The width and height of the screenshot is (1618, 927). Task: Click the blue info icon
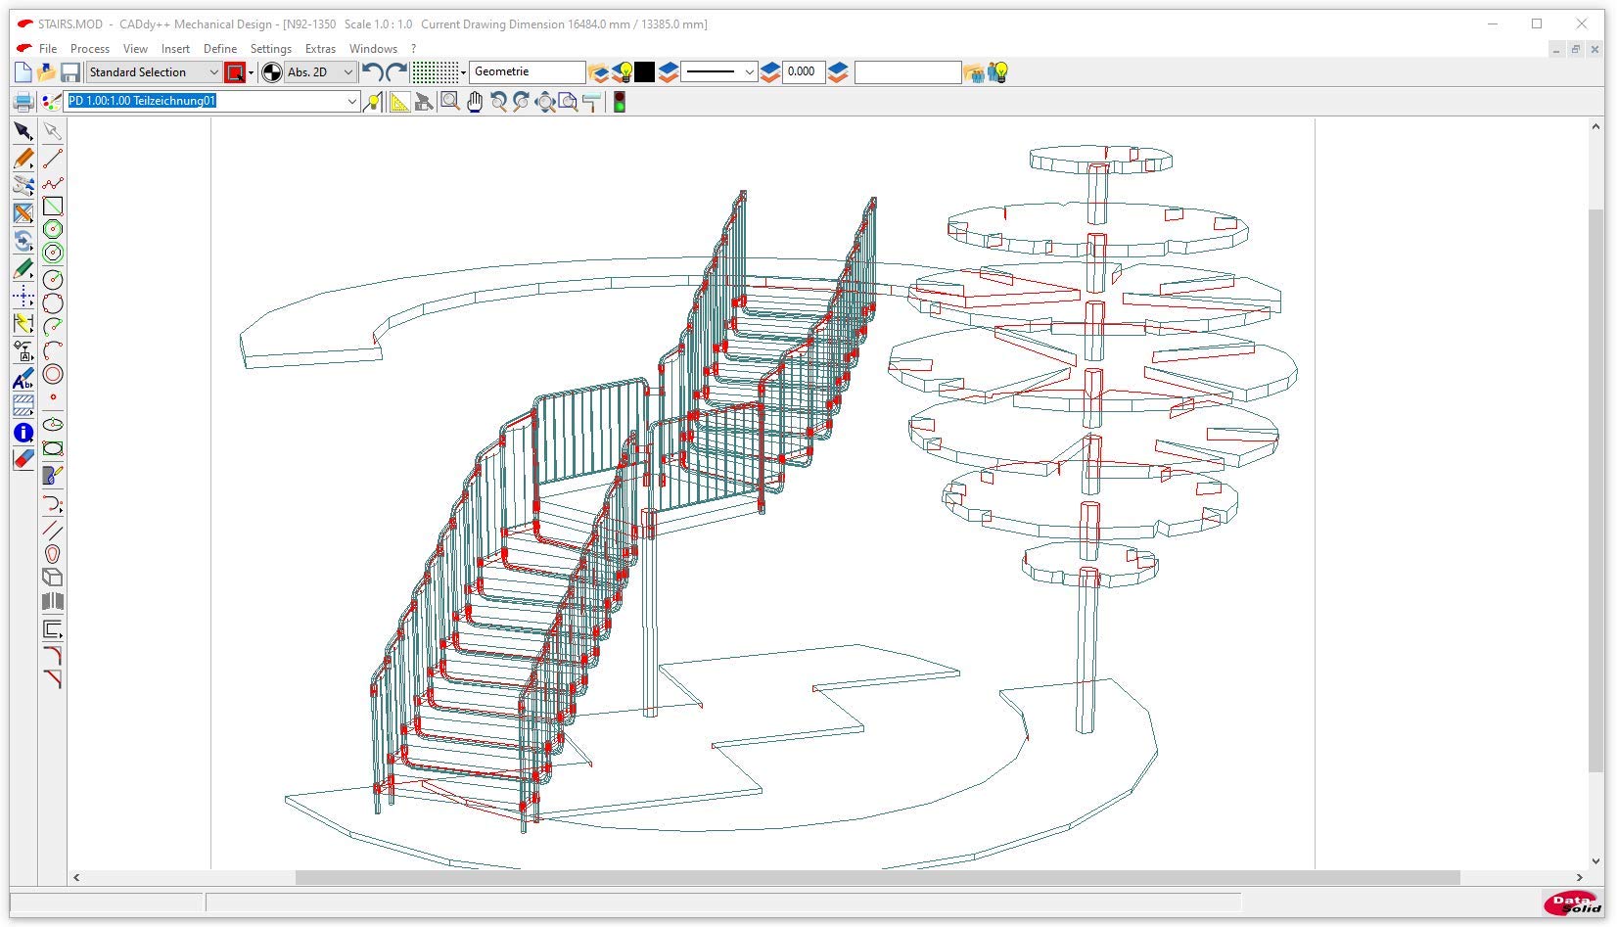click(23, 433)
